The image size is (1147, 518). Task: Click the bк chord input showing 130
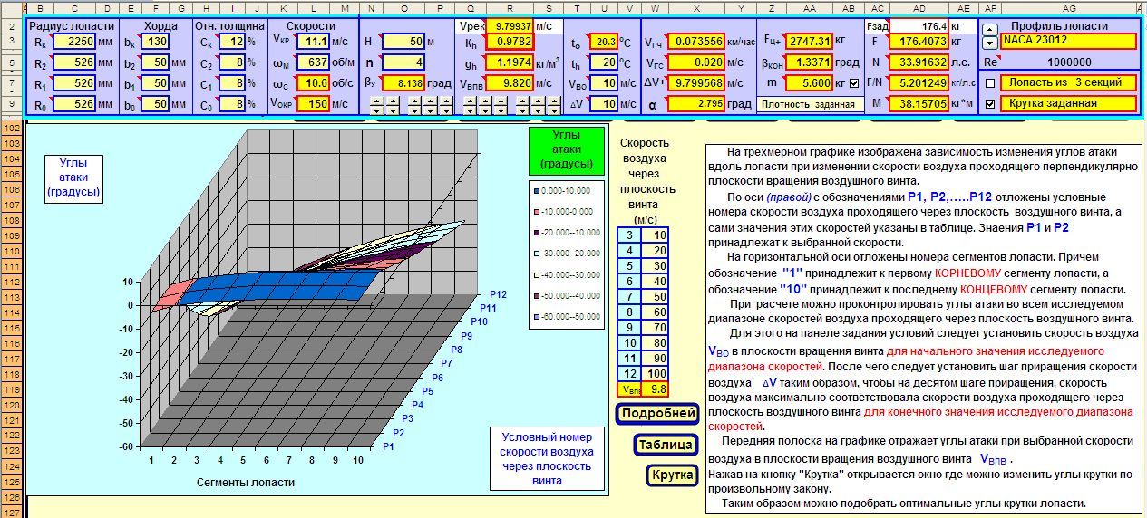click(x=153, y=42)
